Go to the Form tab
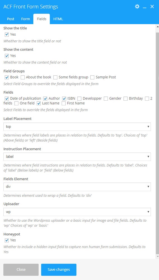The height and width of the screenshot is (280, 159). coord(25,19)
